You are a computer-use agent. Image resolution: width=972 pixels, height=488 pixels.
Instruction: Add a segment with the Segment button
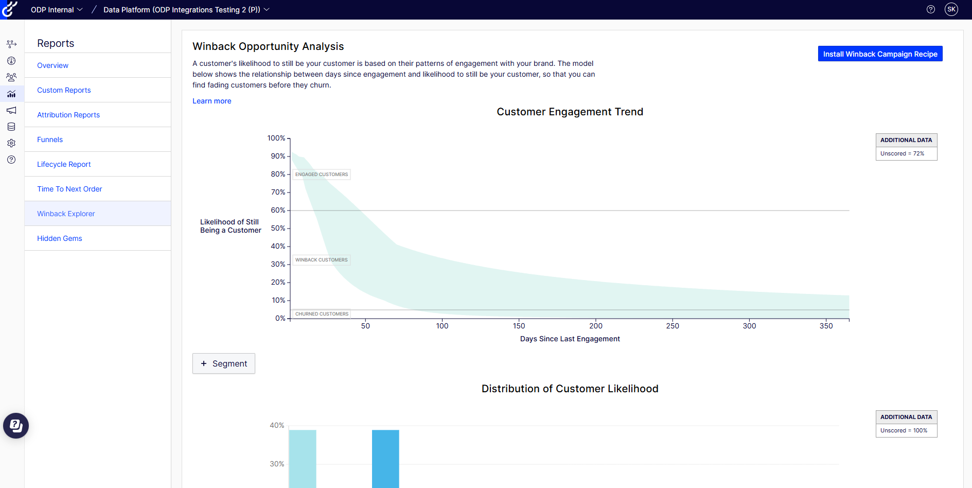click(x=224, y=363)
